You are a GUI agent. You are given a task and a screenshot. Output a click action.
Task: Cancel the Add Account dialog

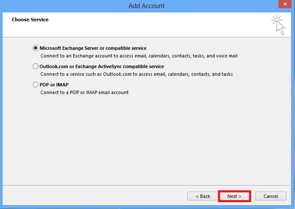click(x=271, y=196)
